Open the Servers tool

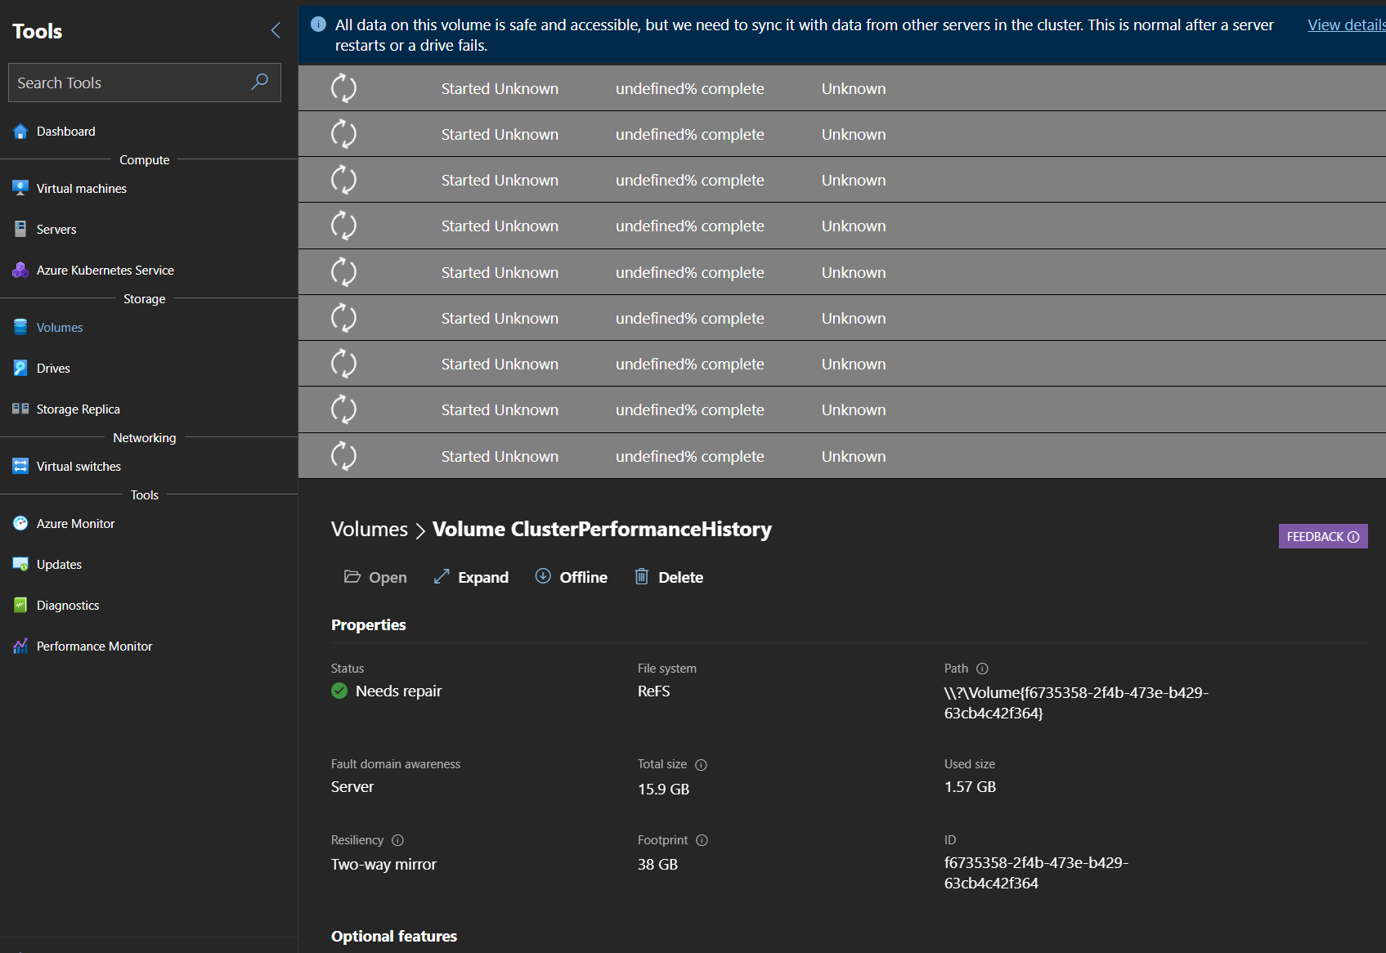tap(56, 229)
